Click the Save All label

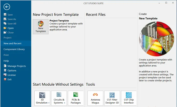coord(12,24)
